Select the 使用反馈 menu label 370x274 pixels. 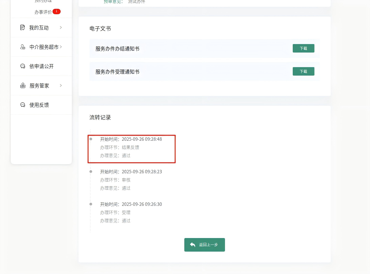coord(39,105)
